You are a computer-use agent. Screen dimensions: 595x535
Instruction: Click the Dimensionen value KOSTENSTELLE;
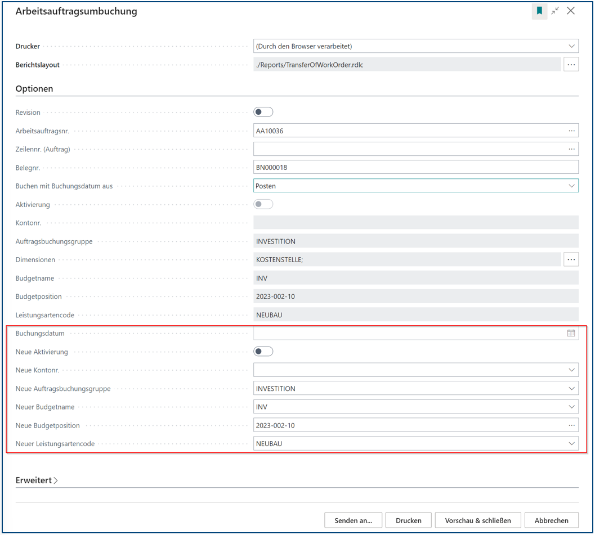point(407,260)
